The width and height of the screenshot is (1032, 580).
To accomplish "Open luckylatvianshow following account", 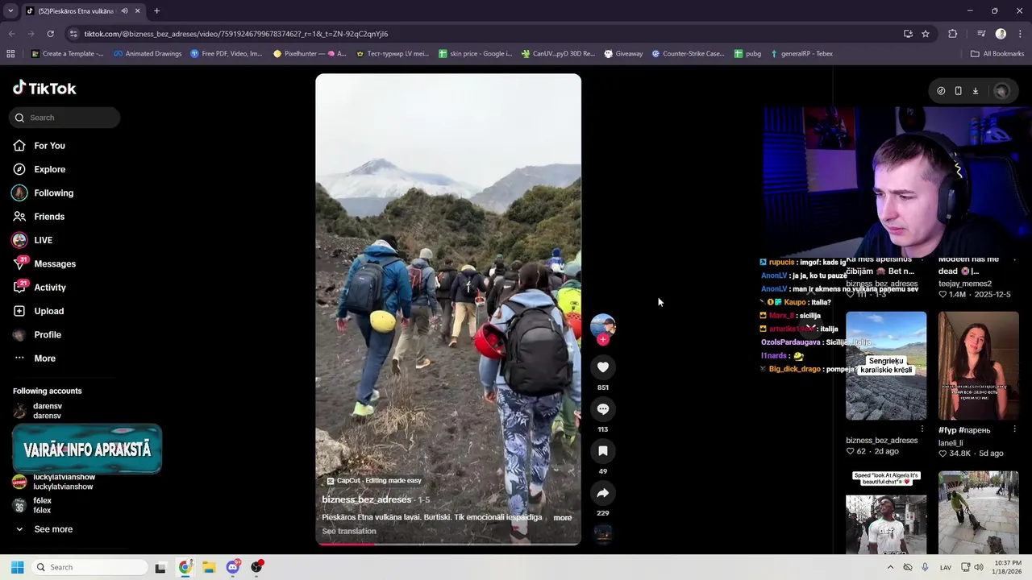I will coord(63,482).
